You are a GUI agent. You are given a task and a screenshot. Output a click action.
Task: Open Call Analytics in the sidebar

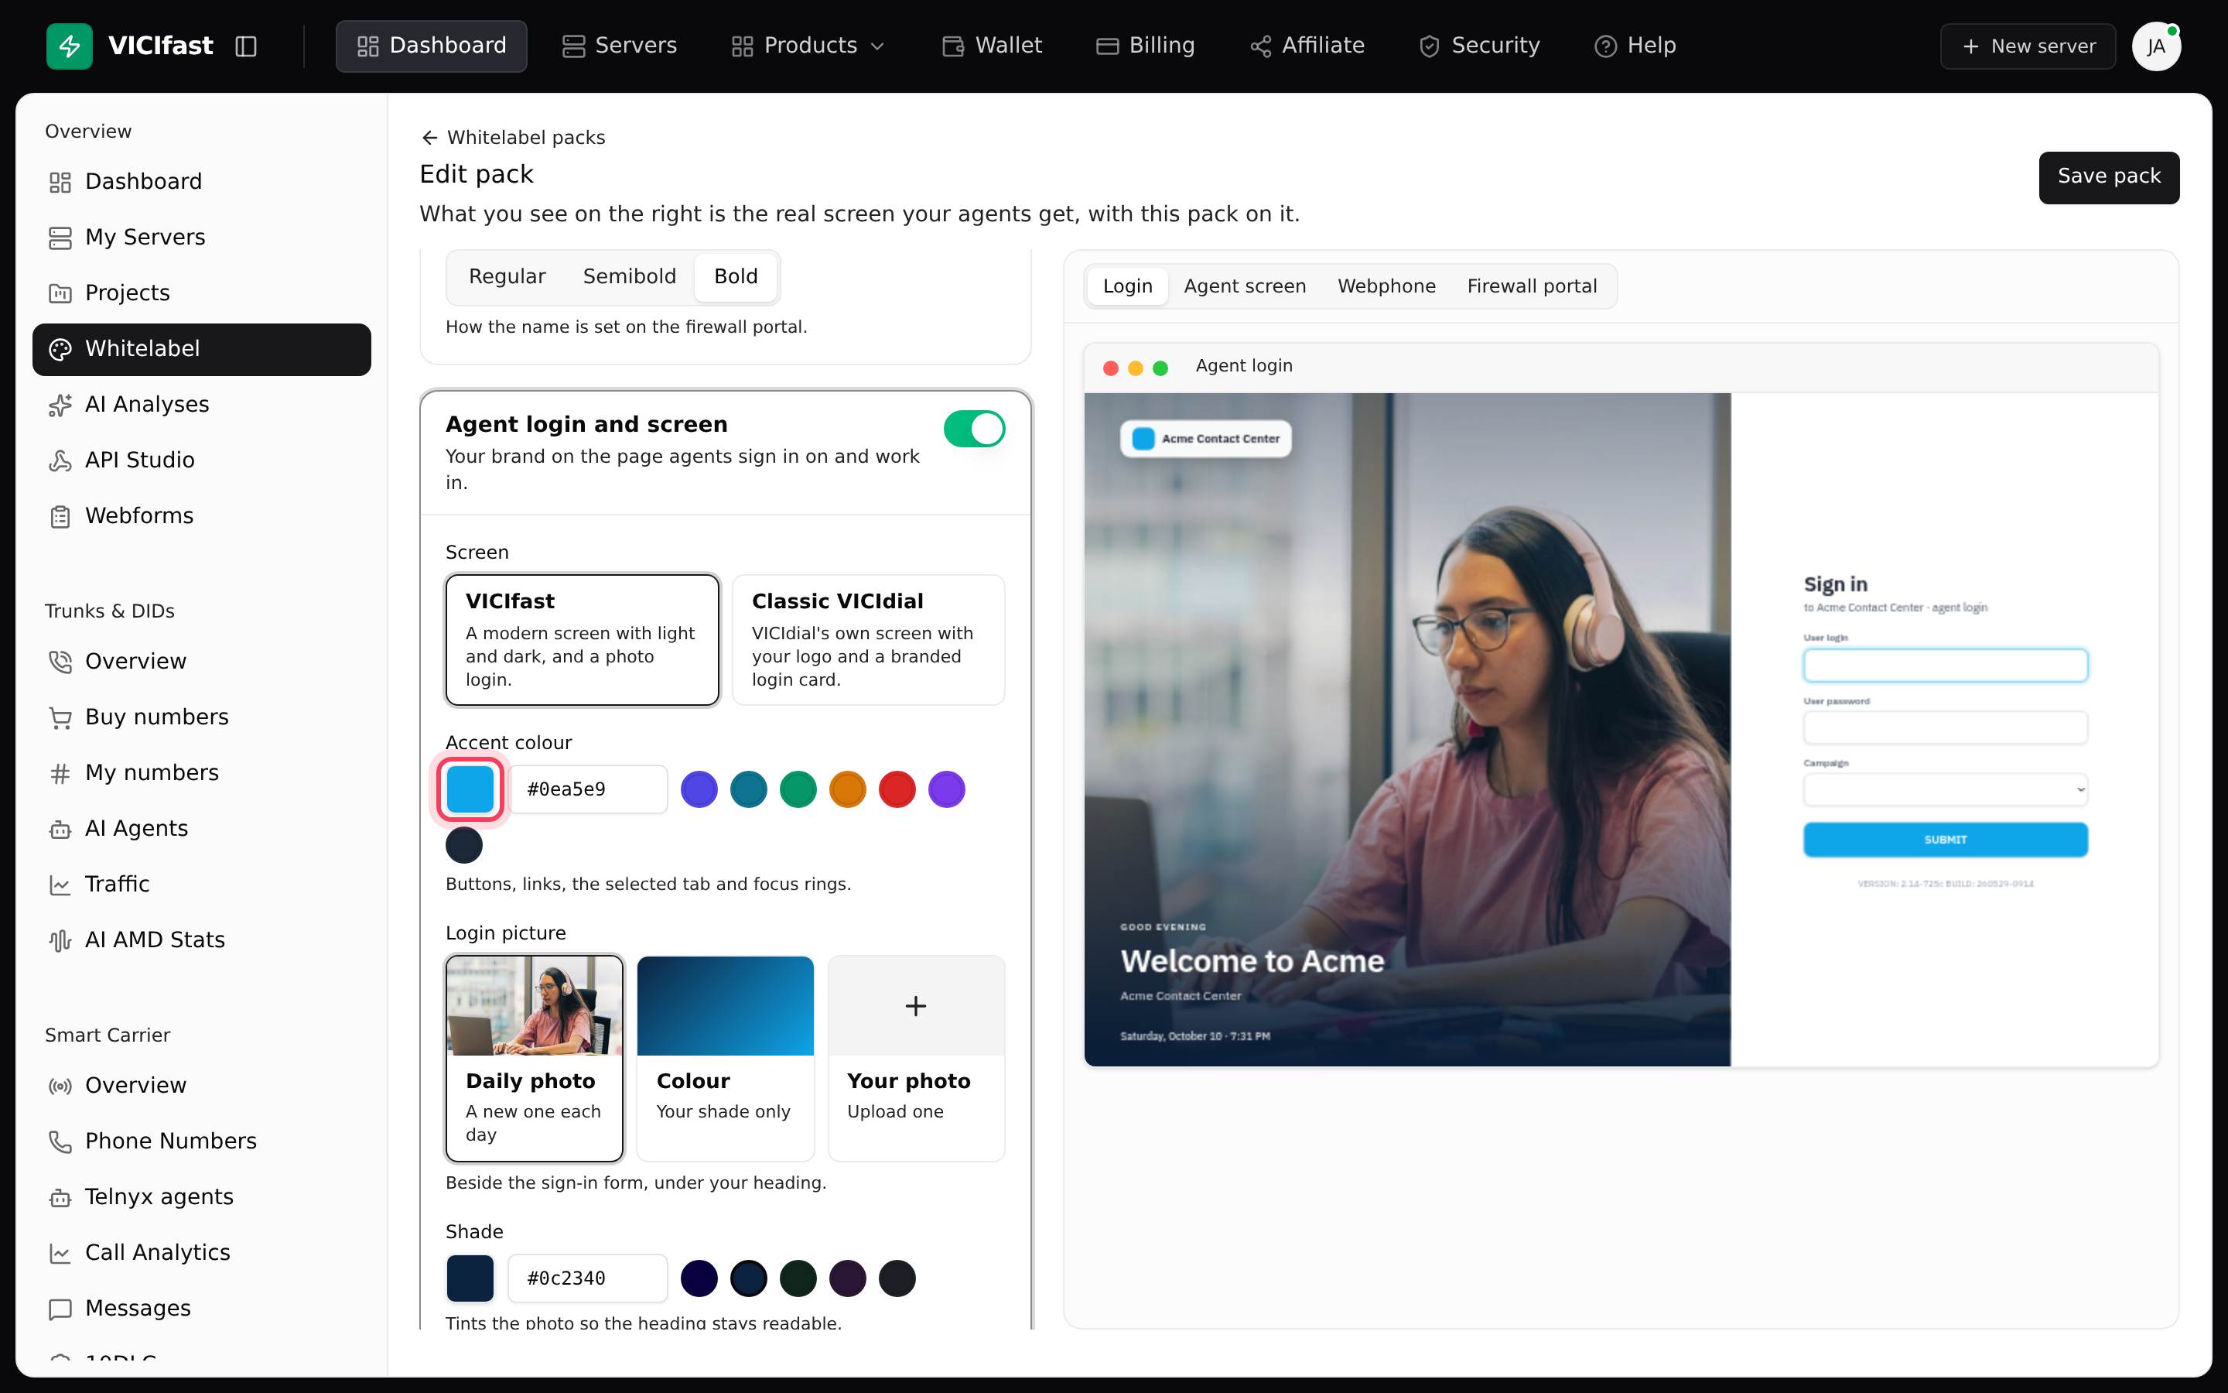pyautogui.click(x=202, y=1253)
